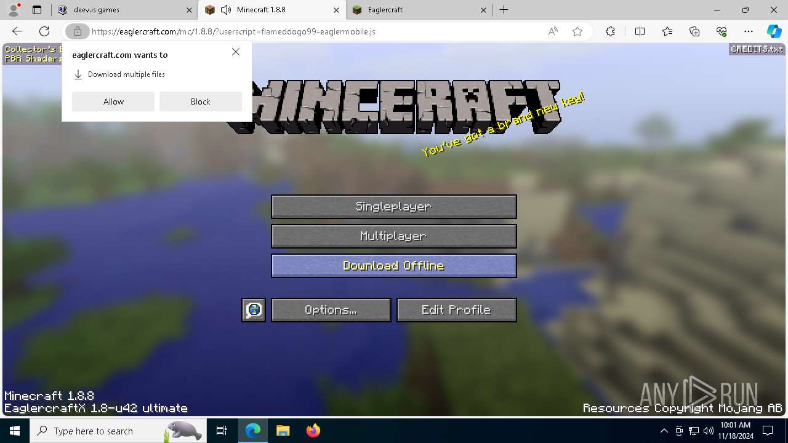Click the taskbar search box
The image size is (788, 443).
(117, 431)
